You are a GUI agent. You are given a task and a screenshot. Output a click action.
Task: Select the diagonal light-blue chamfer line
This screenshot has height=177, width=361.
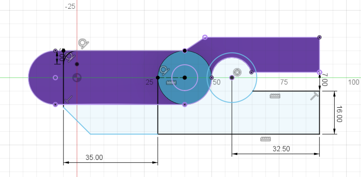click(77, 121)
